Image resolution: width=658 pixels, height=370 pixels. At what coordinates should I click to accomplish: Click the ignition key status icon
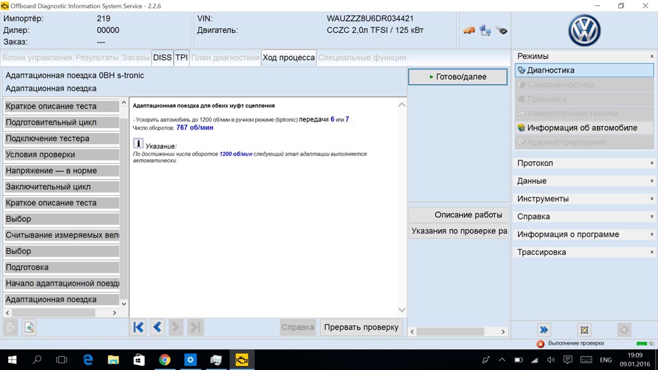point(501,30)
